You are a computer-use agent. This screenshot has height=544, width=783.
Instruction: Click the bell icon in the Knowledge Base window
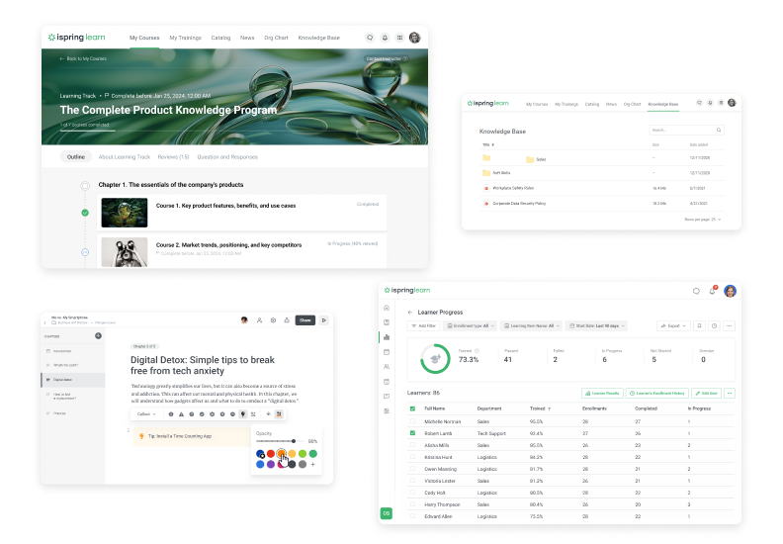pos(710,103)
